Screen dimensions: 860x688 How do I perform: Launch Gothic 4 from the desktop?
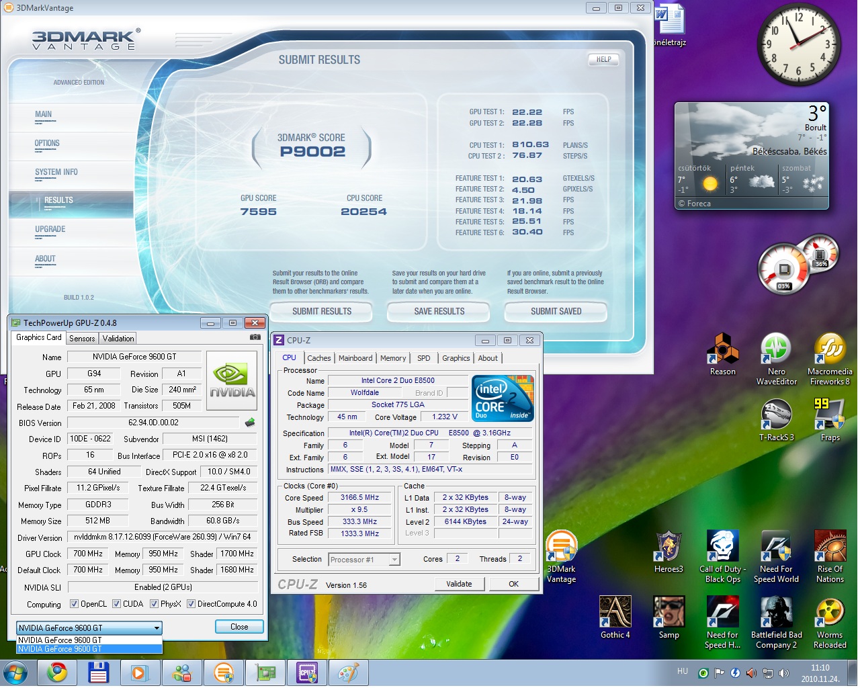[615, 617]
